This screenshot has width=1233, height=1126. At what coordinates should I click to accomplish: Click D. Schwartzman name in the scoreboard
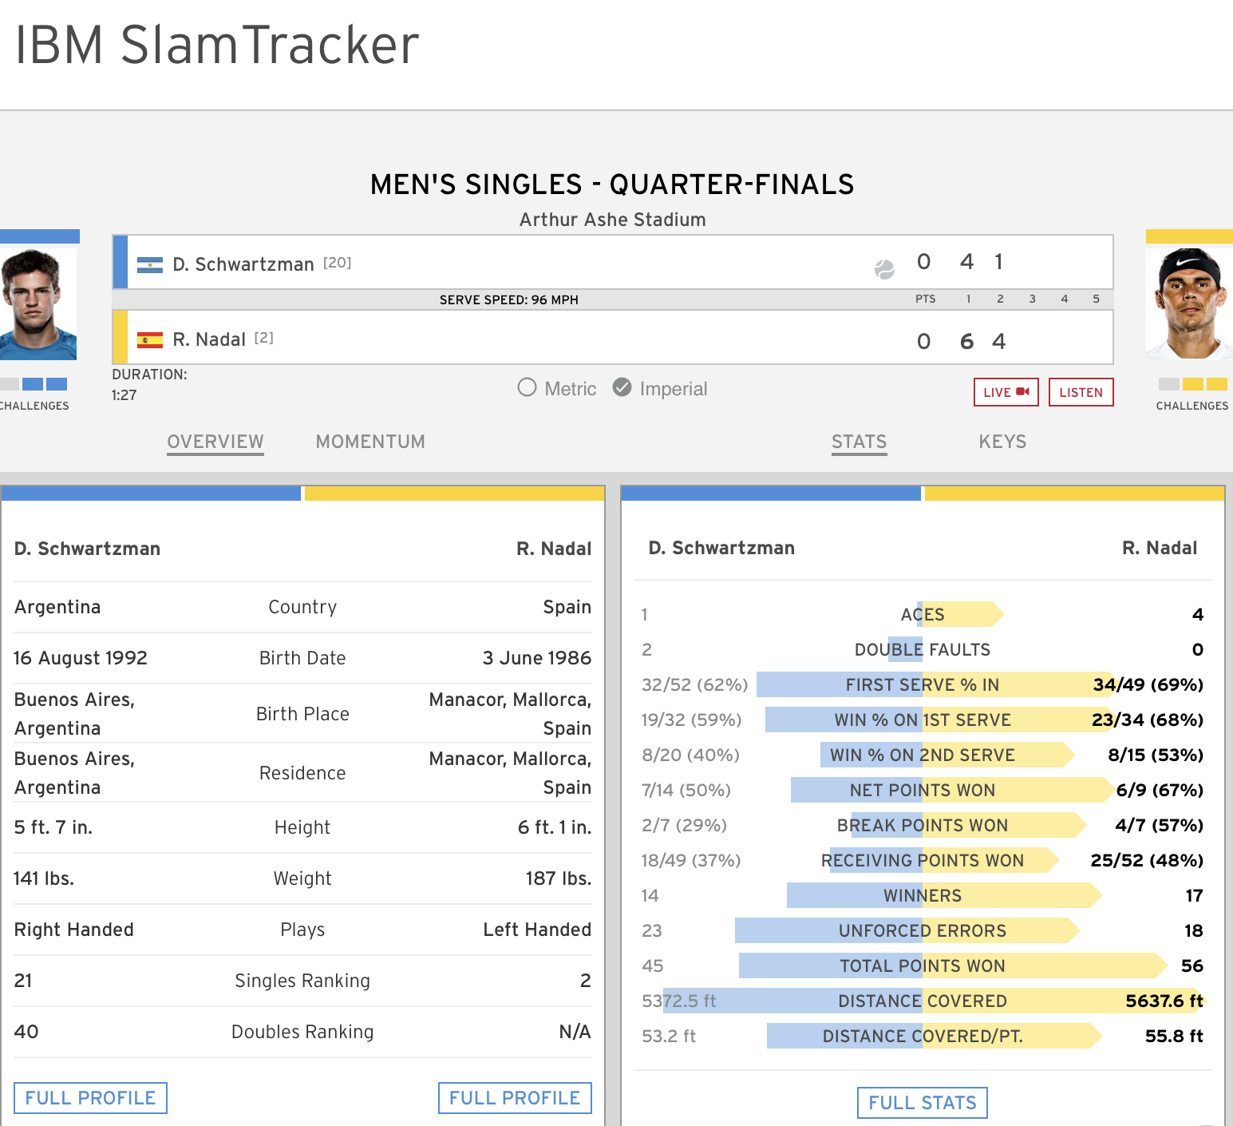coord(243,264)
